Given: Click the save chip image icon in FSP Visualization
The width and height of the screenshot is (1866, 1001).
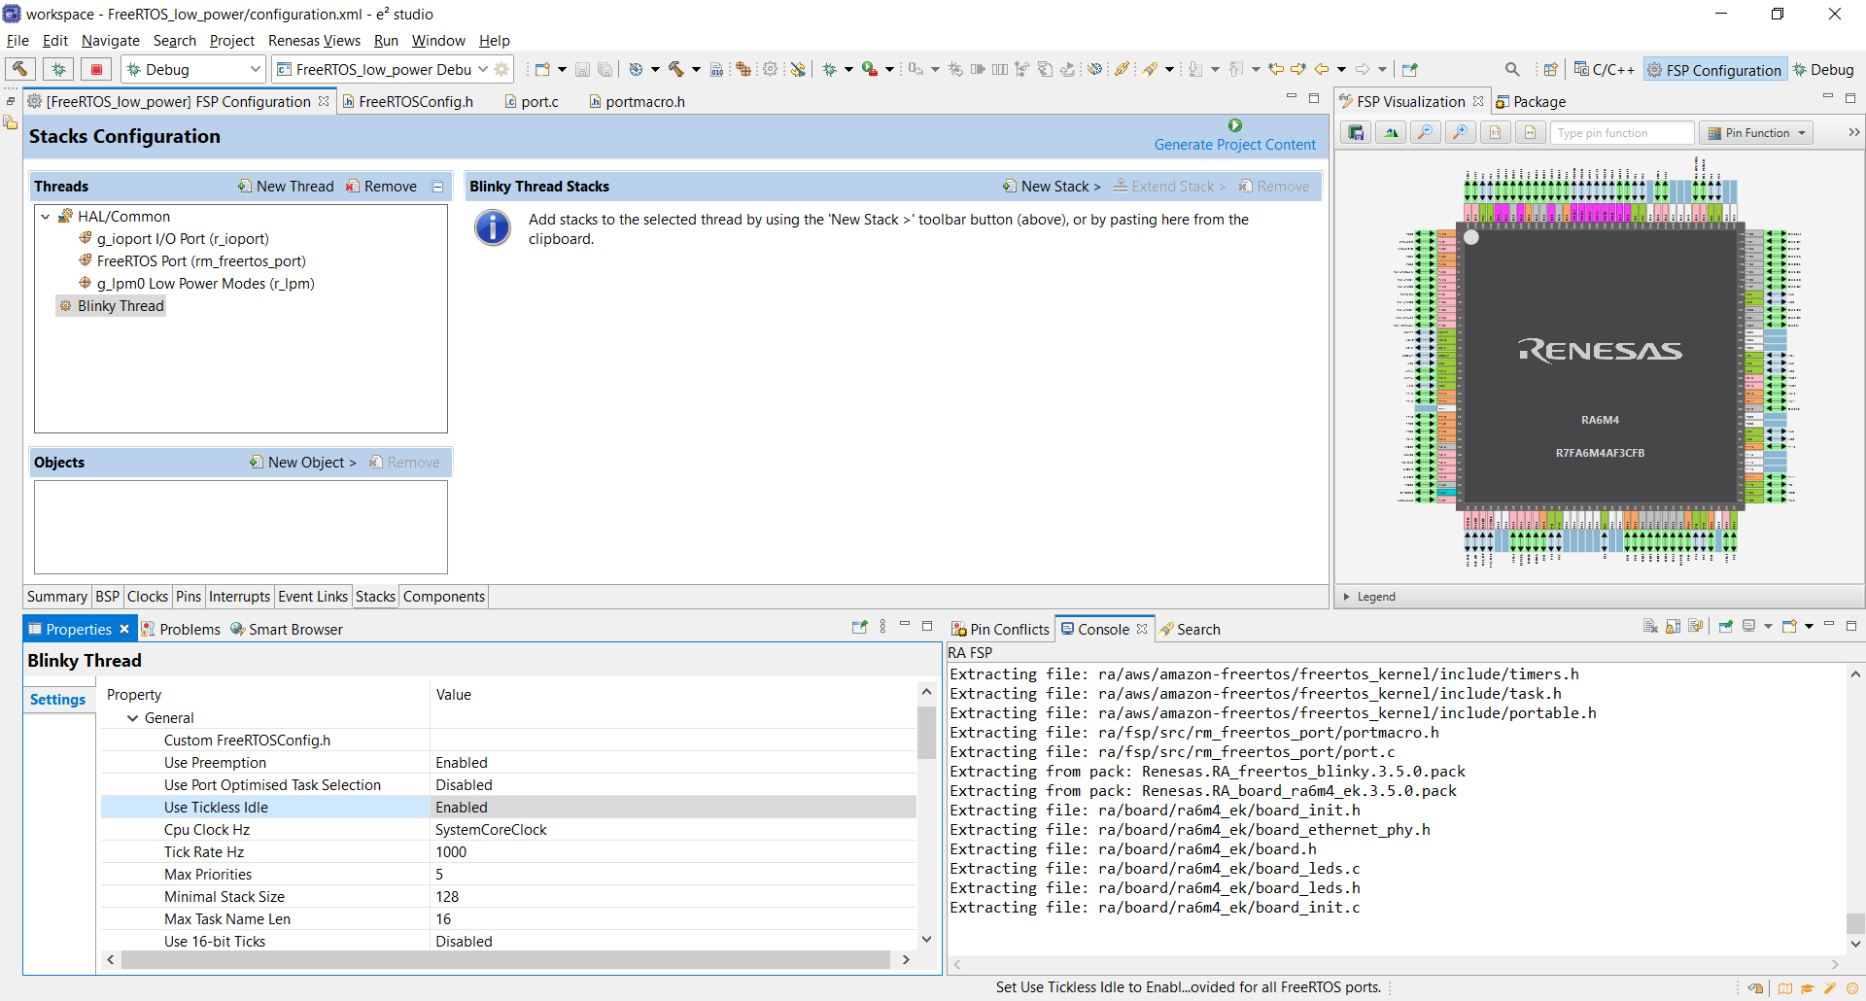Looking at the screenshot, I should coord(1356,133).
